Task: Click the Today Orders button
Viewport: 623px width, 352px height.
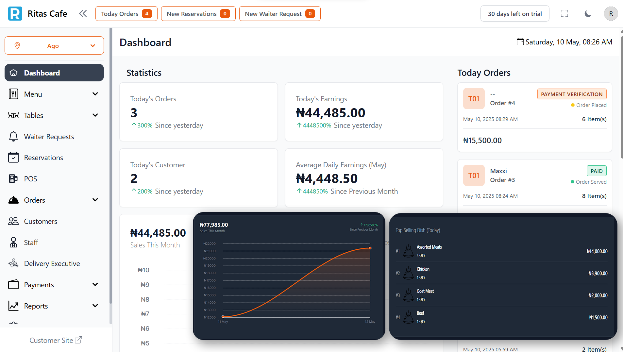Action: tap(126, 14)
